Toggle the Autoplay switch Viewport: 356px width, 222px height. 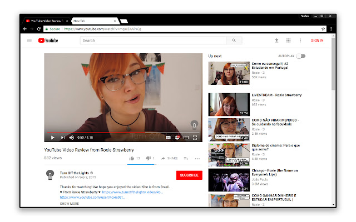pyautogui.click(x=301, y=56)
